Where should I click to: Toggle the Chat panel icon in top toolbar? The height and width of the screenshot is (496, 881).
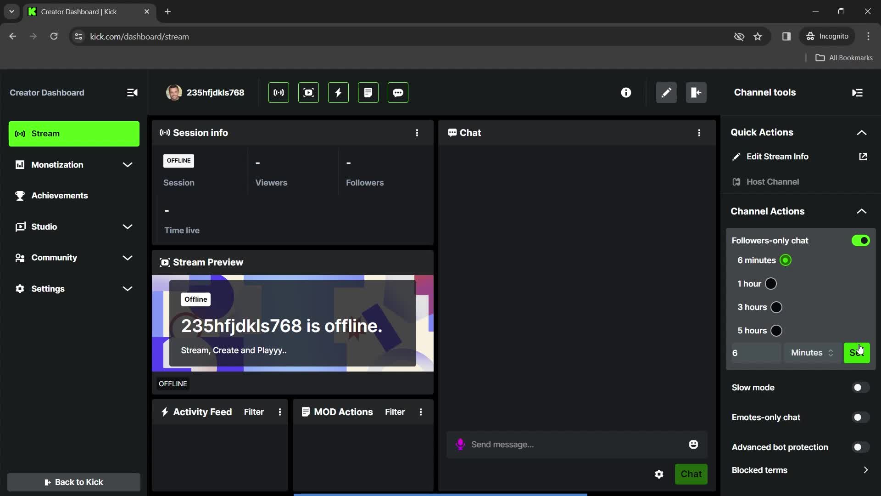pos(398,93)
